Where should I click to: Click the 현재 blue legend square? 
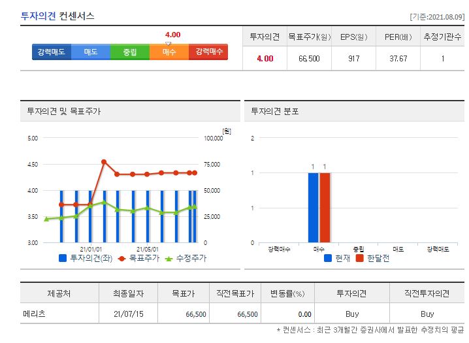click(328, 258)
